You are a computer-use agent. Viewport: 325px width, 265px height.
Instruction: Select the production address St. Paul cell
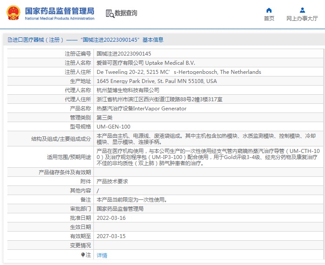coord(156,81)
